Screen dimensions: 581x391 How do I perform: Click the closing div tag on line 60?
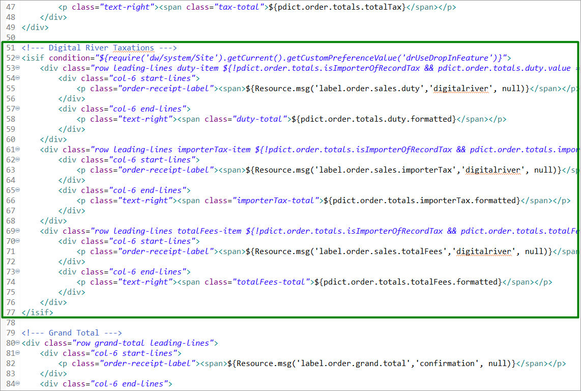pyautogui.click(x=53, y=139)
